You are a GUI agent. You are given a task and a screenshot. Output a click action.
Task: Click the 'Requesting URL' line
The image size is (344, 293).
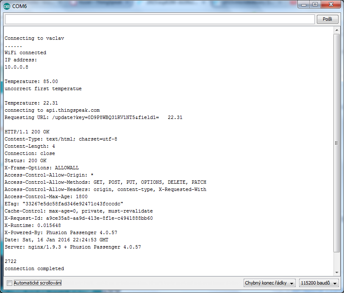point(94,118)
